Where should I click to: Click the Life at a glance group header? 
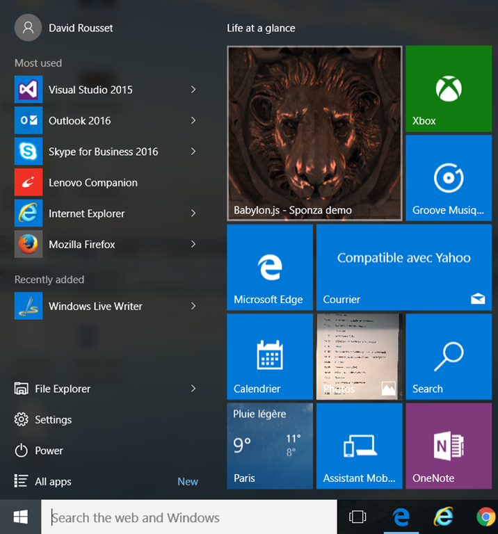click(261, 28)
